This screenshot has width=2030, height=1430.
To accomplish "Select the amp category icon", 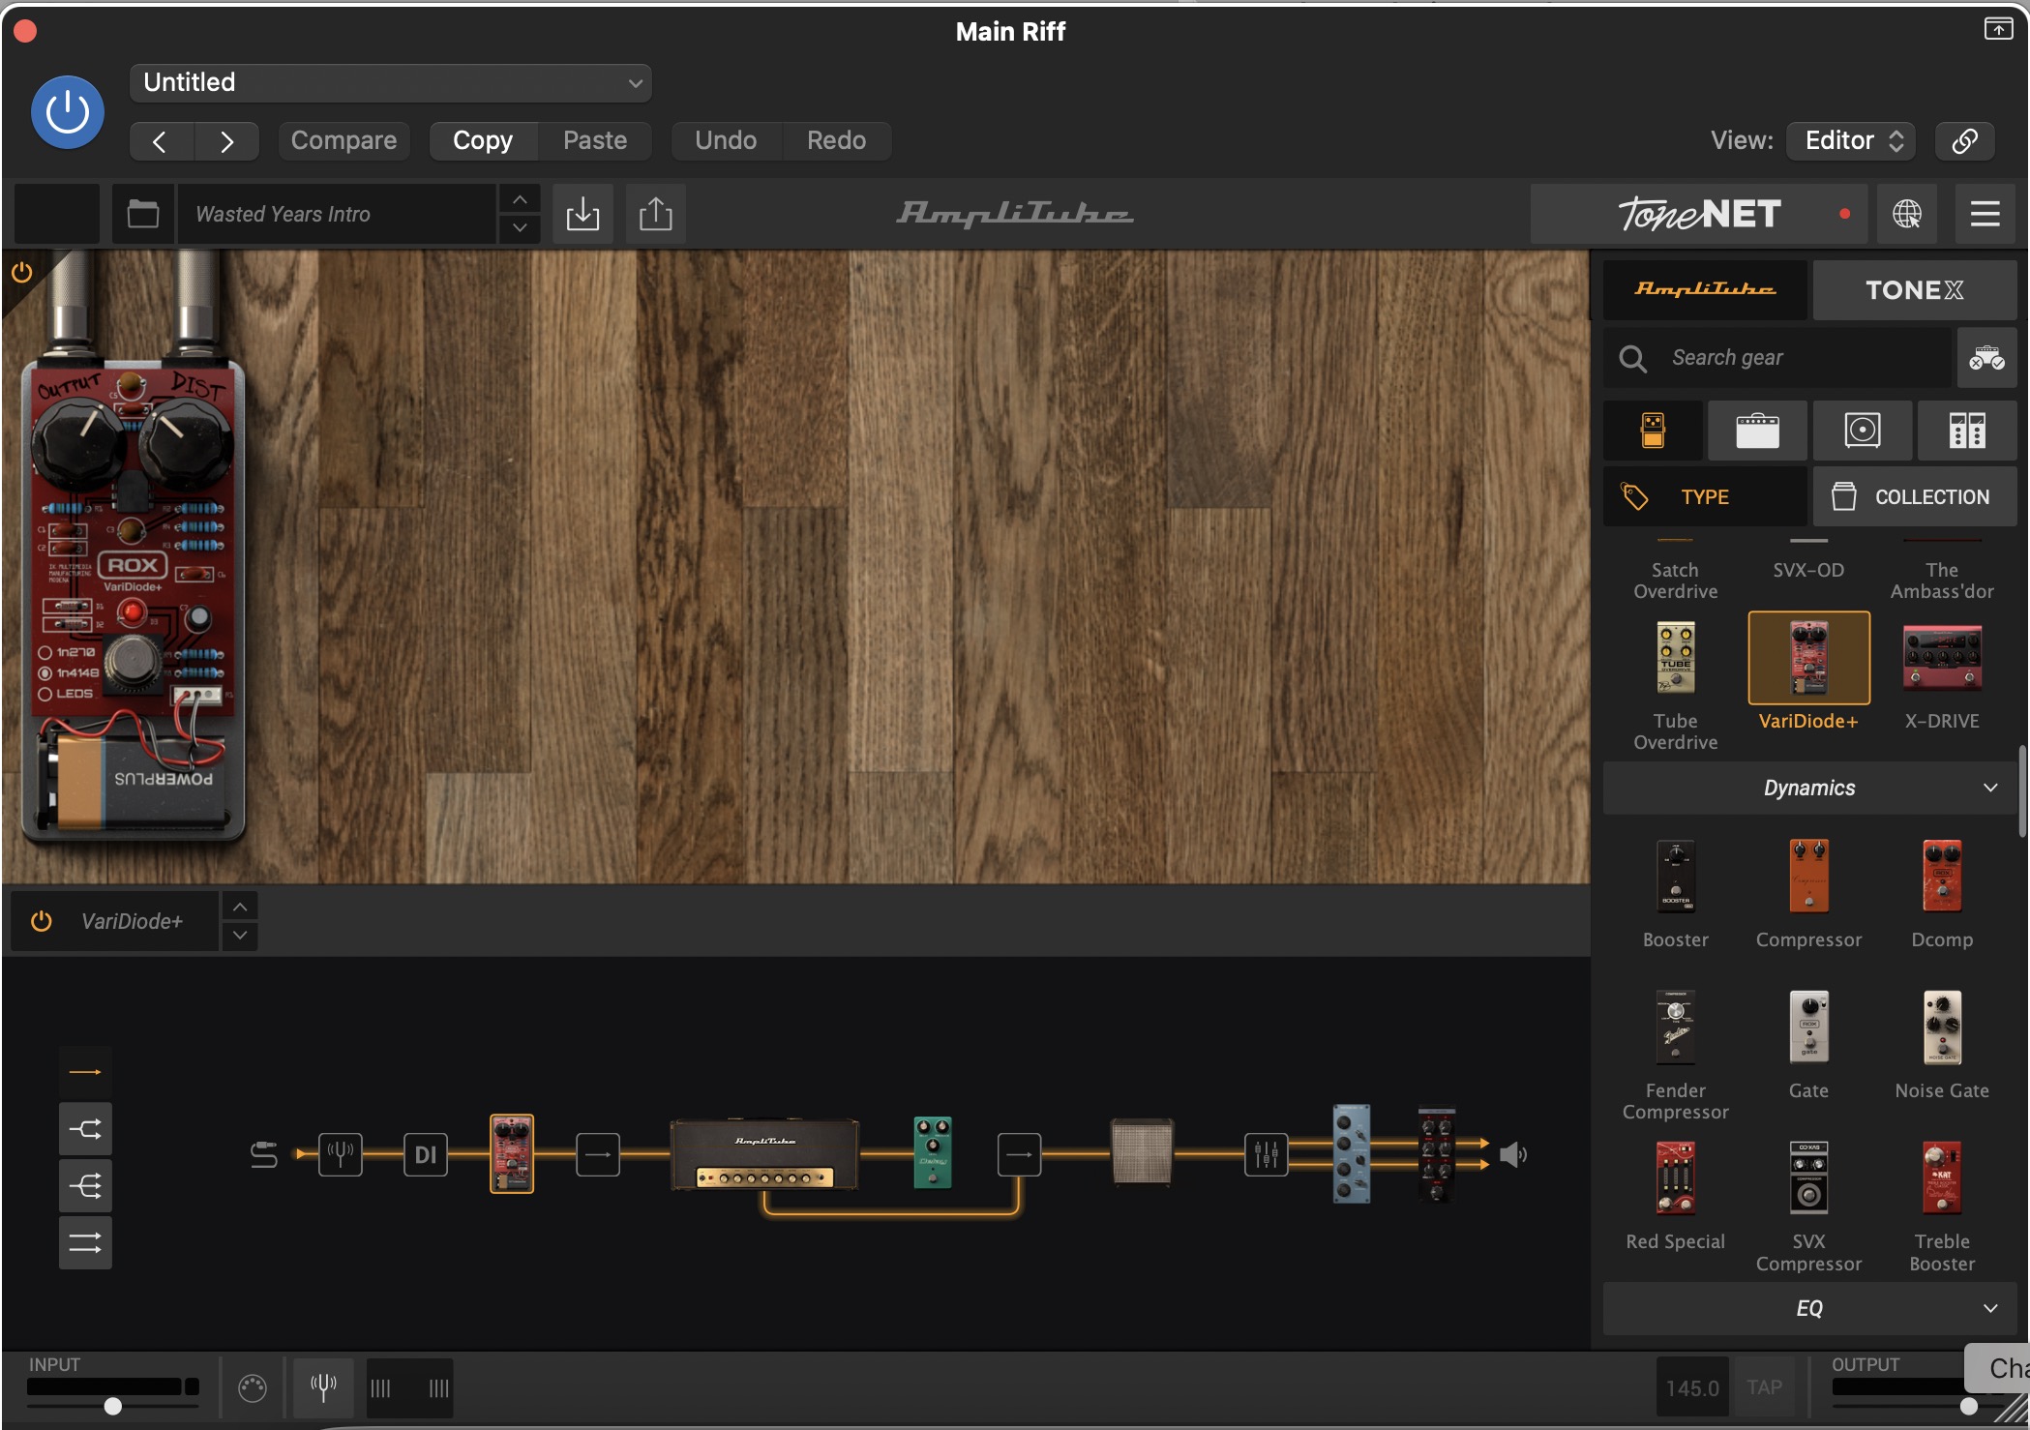I will (1757, 431).
